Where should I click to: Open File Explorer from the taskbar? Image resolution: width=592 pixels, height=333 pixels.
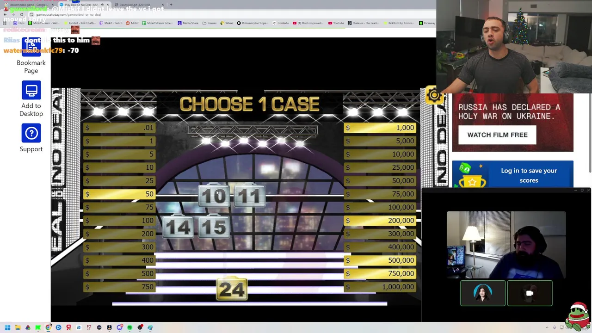[18, 327]
